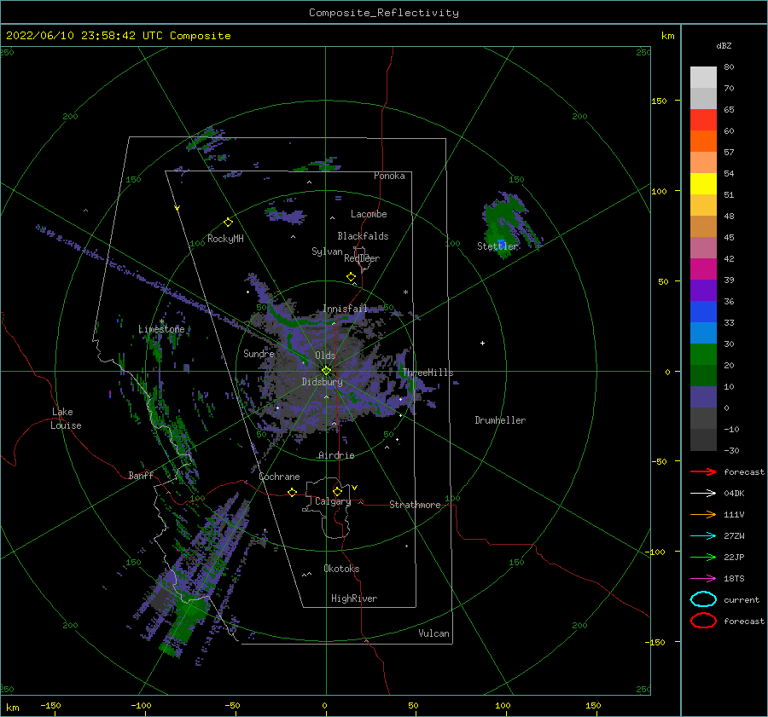Click the yellow diamond marker by RedDeer
The width and height of the screenshot is (768, 717).
pyautogui.click(x=351, y=277)
